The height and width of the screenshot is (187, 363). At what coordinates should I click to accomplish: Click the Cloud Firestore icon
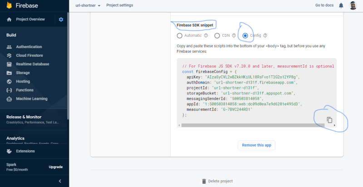(x=9, y=55)
